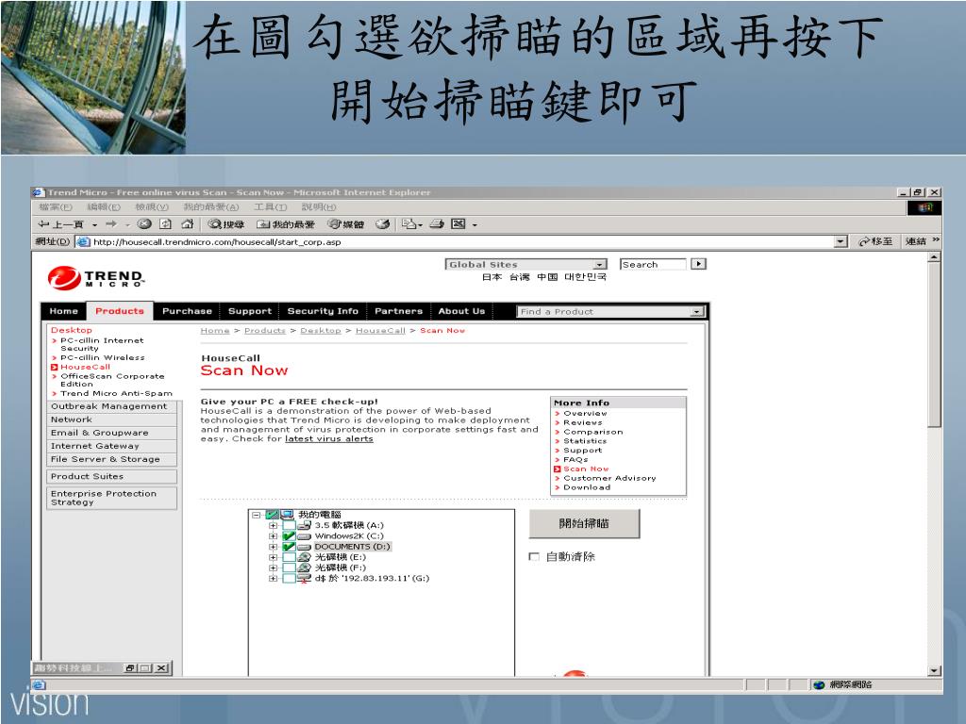
Task: Expand the CD-ROM (E:) node
Action: coord(273,557)
